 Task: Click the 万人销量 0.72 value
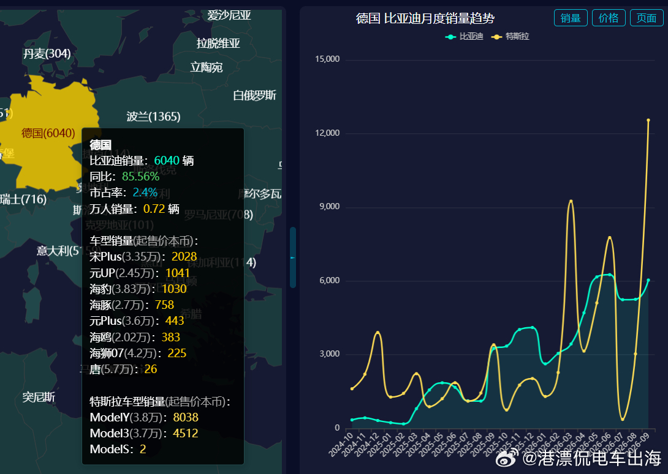tap(154, 209)
